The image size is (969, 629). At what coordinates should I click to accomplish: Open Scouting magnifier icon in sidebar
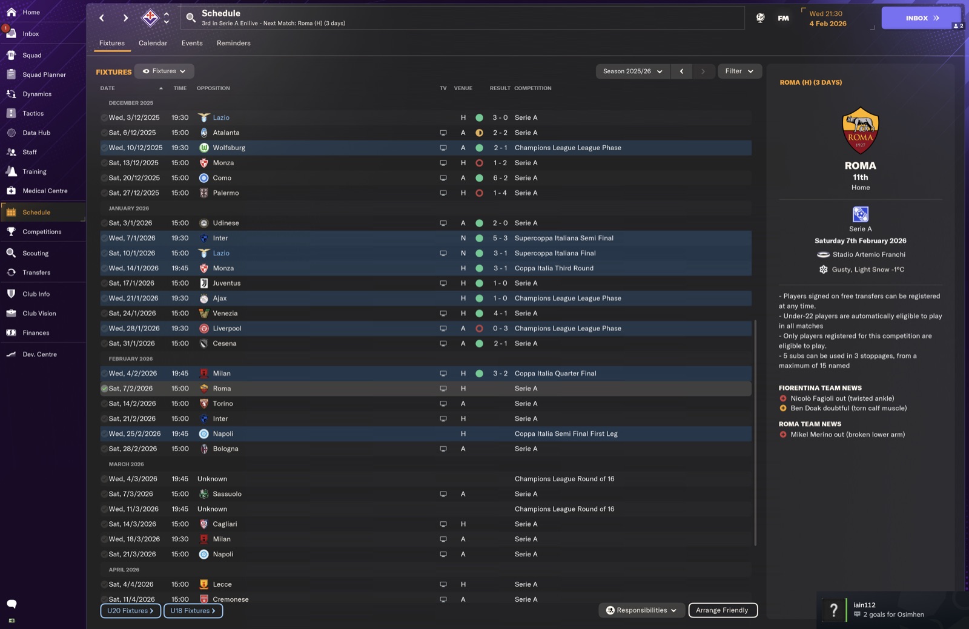[x=11, y=253]
